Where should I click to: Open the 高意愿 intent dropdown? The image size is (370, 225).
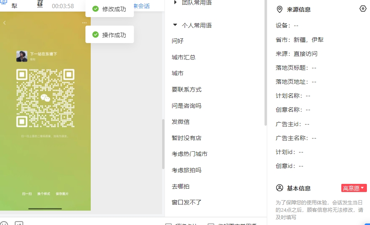tap(354, 188)
